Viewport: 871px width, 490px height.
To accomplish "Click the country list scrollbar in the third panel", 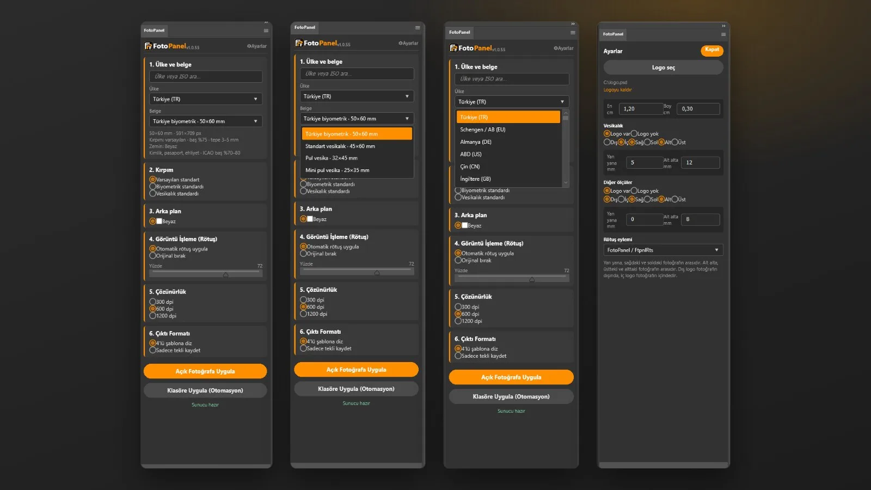I will point(566,148).
